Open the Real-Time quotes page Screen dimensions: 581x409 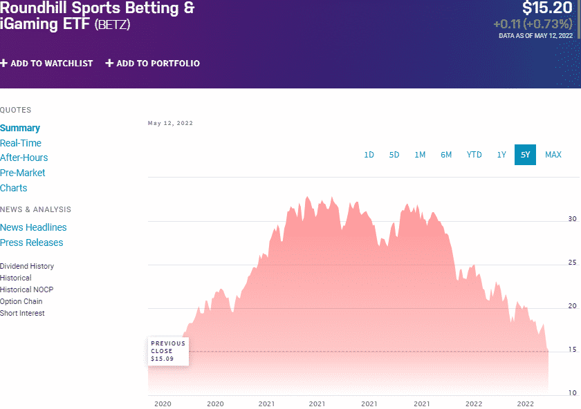[x=21, y=143]
